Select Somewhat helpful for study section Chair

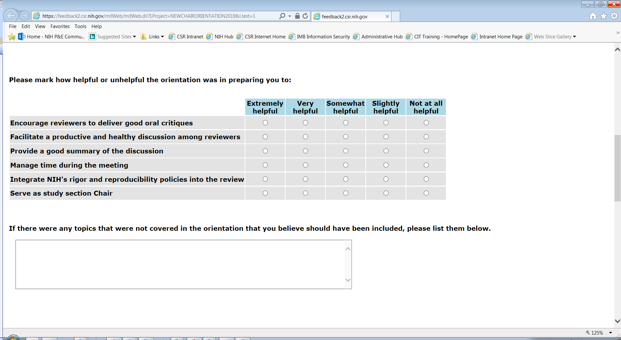coord(346,193)
